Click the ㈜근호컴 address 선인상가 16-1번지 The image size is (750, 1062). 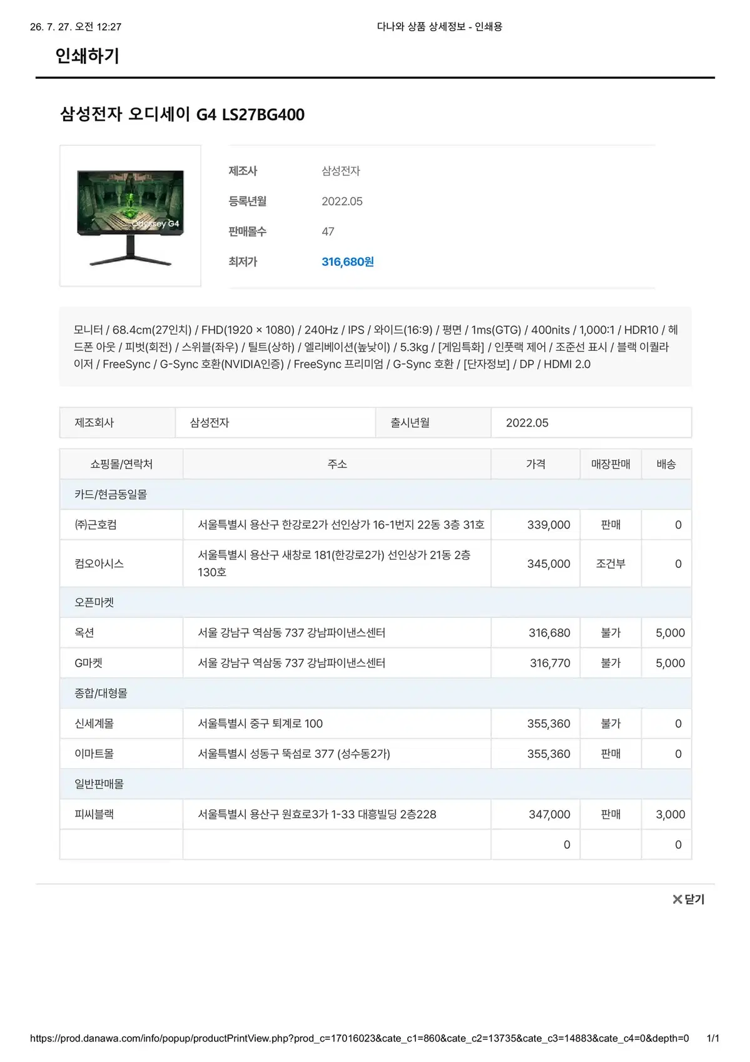tap(341, 525)
